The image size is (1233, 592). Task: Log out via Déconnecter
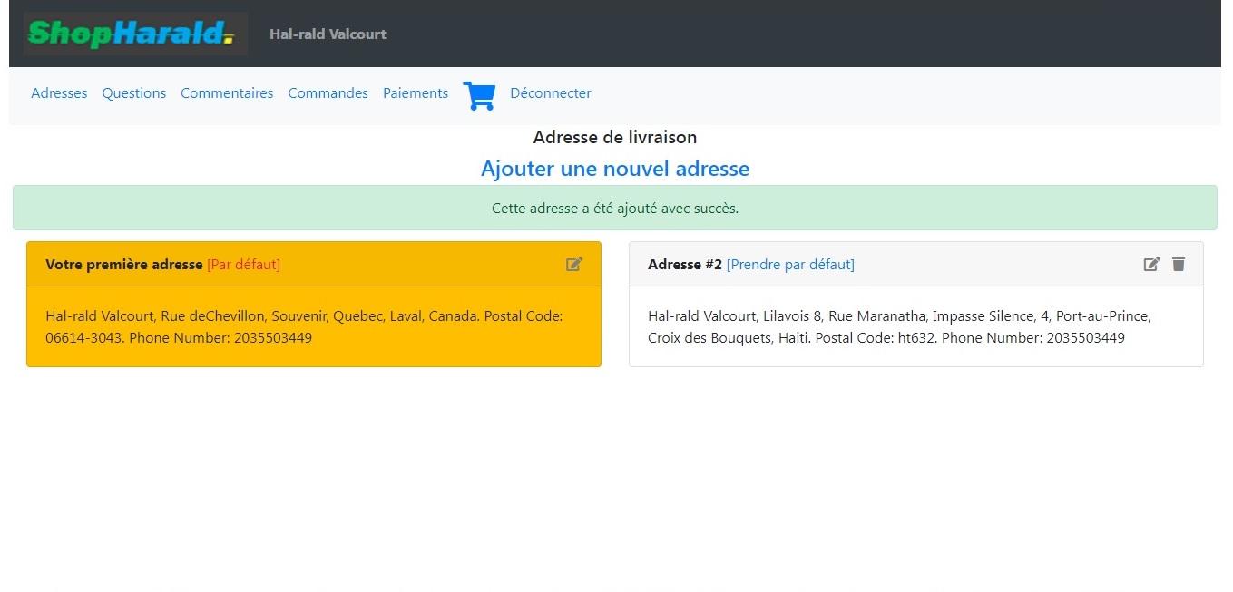[x=550, y=93]
